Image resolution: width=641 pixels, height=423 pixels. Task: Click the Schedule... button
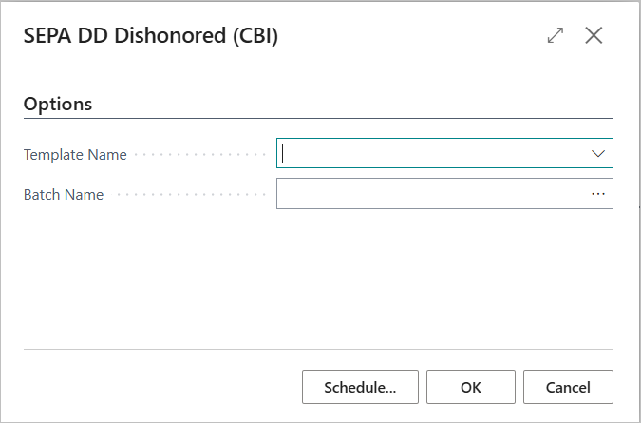click(360, 387)
